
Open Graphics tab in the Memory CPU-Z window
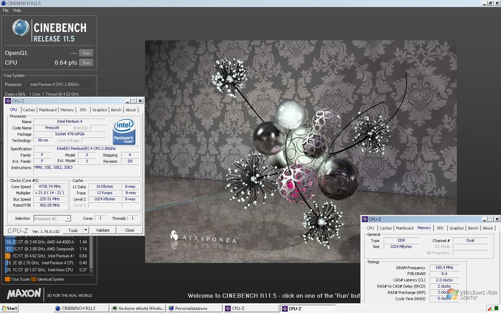coord(457,228)
